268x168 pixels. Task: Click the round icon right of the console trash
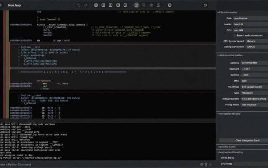click(211, 164)
